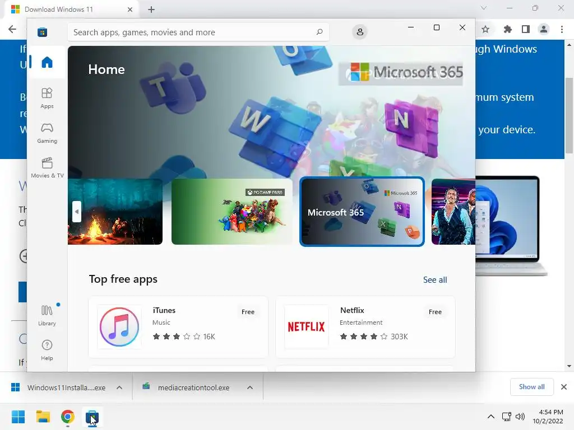Open the clock and date panel
This screenshot has width=574, height=430.
tap(548, 417)
